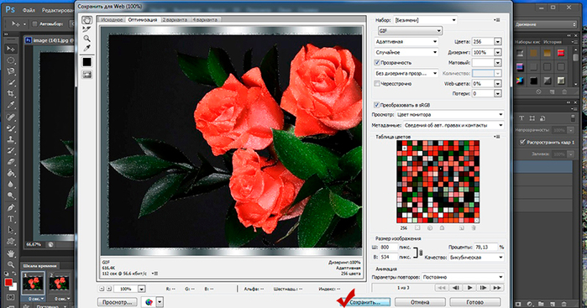Click the Ш width input field with 800

pyautogui.click(x=388, y=247)
